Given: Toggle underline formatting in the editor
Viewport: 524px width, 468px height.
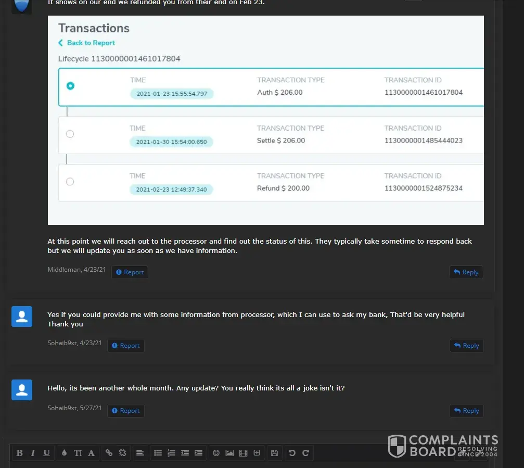Looking at the screenshot, I should click(x=46, y=453).
